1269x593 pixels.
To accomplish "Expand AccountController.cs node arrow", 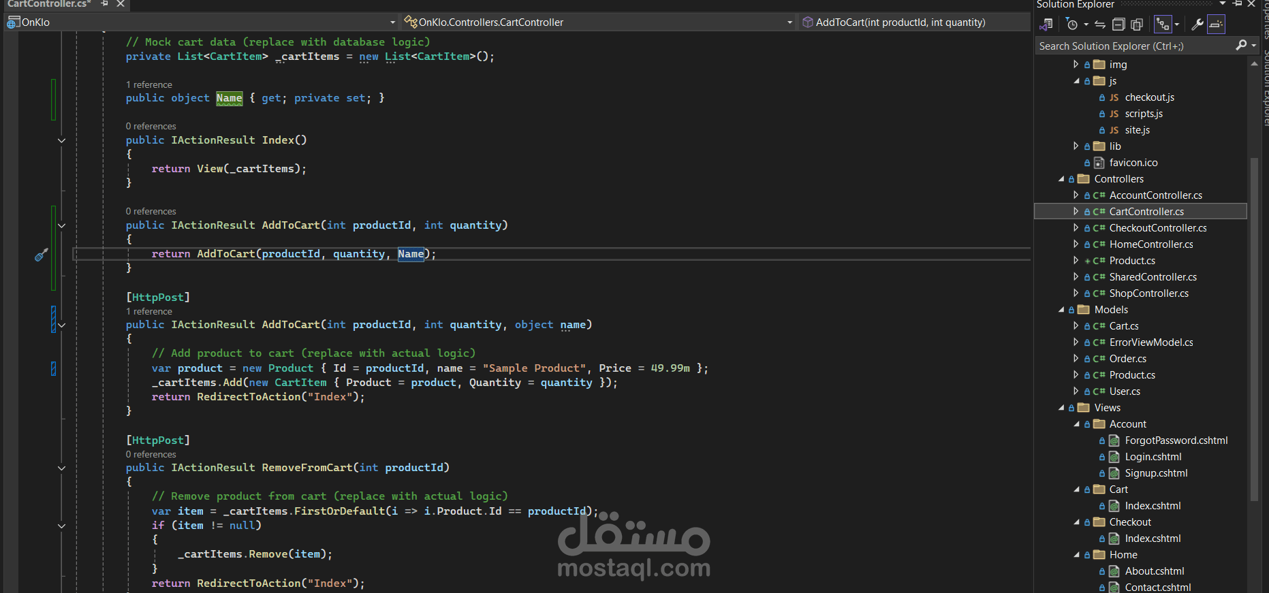I will tap(1076, 195).
